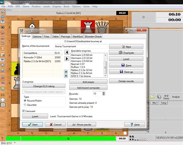Click the Level button

(35, 116)
